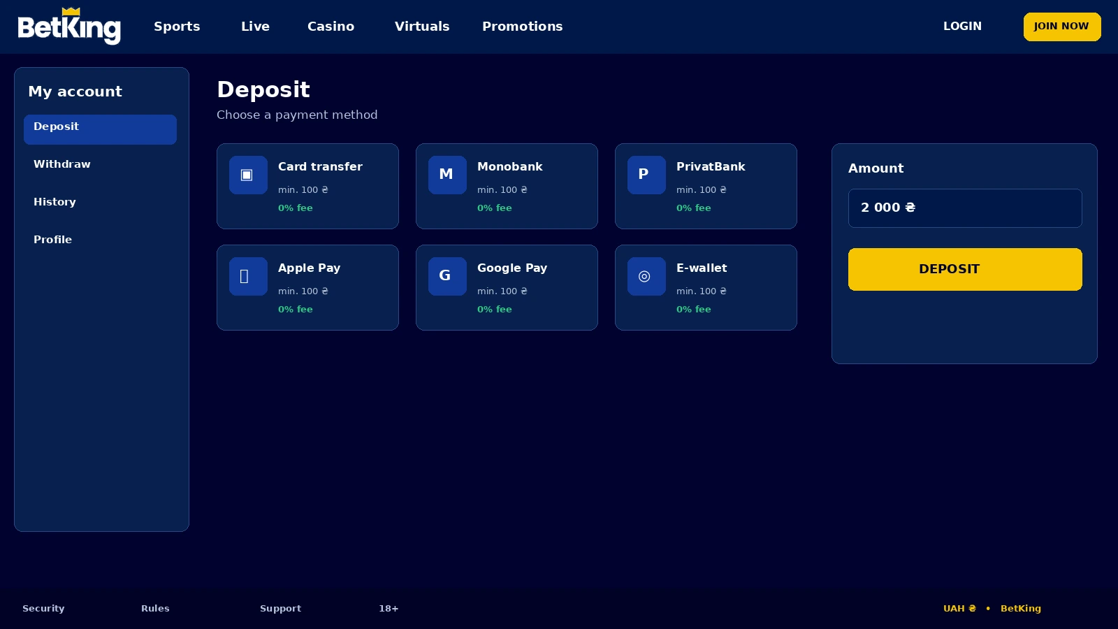Choose the PrivatBank title text
This screenshot has width=1118, height=629.
click(x=711, y=167)
